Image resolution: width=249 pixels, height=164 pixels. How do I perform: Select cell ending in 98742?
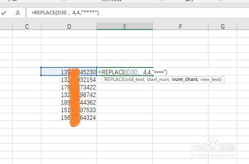(x=69, y=95)
